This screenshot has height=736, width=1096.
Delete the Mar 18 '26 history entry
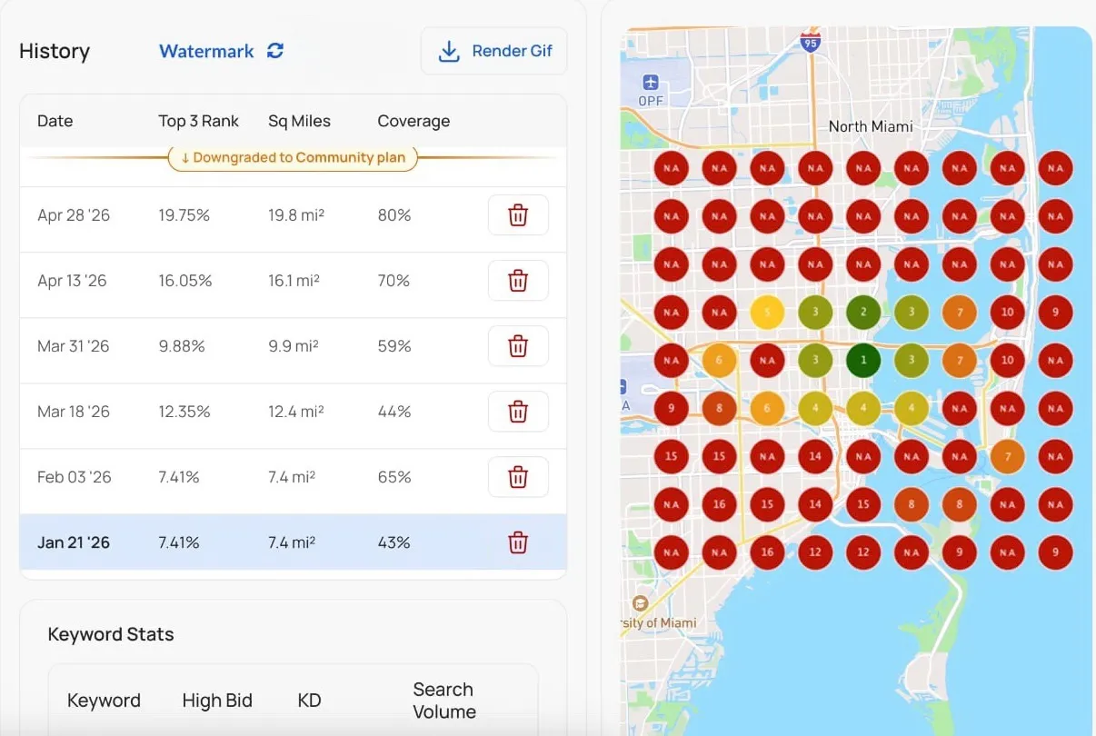tap(518, 412)
